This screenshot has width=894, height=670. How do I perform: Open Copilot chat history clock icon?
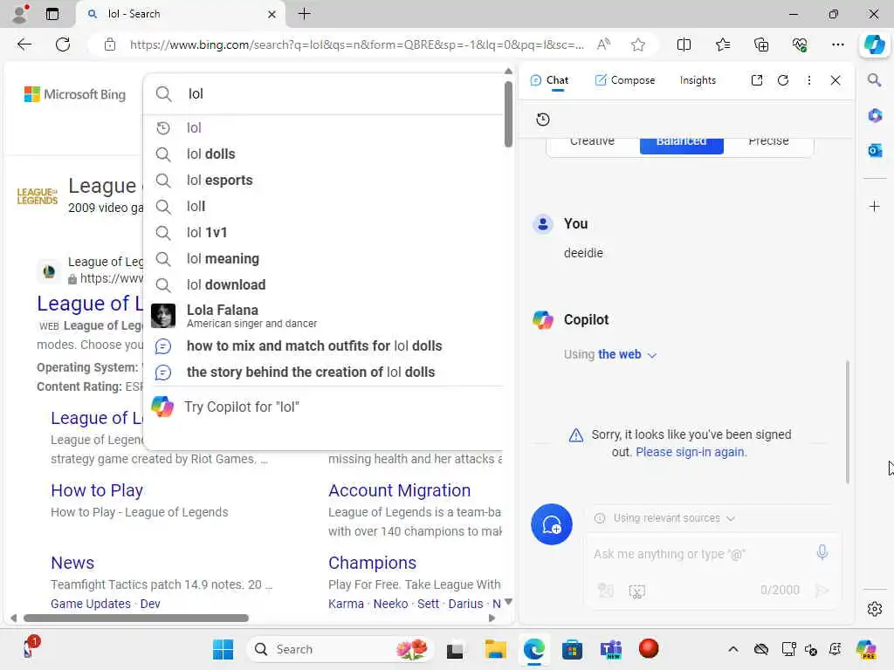point(543,119)
